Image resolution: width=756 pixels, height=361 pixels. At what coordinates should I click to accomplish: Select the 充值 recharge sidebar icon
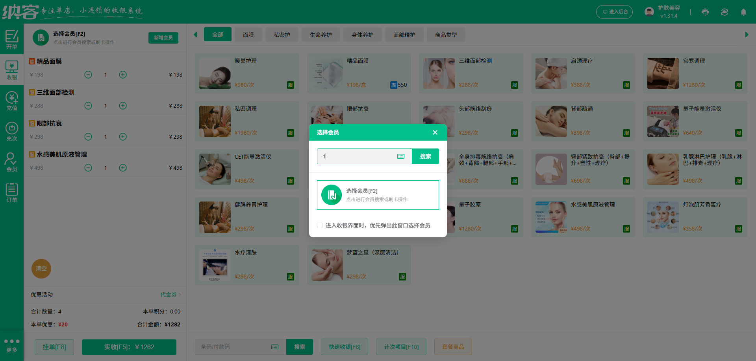tap(11, 101)
